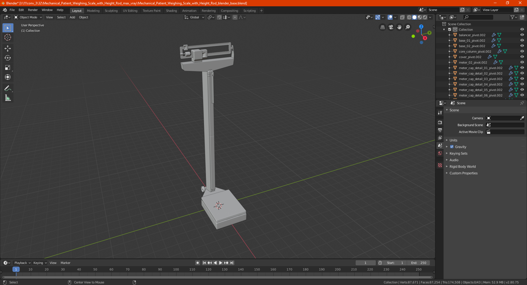Add new collection in outliner

click(522, 17)
